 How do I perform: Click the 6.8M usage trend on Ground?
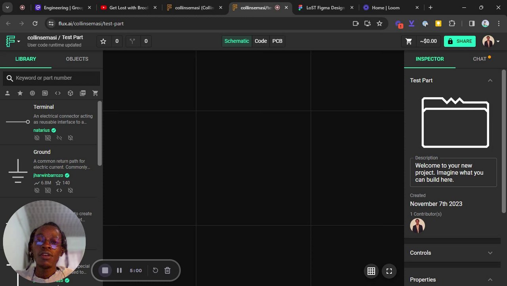(x=43, y=183)
